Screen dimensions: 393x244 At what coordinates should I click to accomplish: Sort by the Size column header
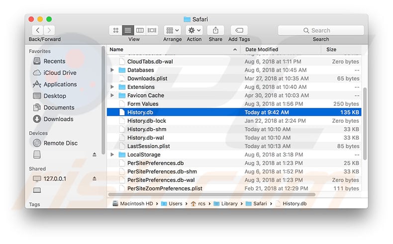click(341, 49)
